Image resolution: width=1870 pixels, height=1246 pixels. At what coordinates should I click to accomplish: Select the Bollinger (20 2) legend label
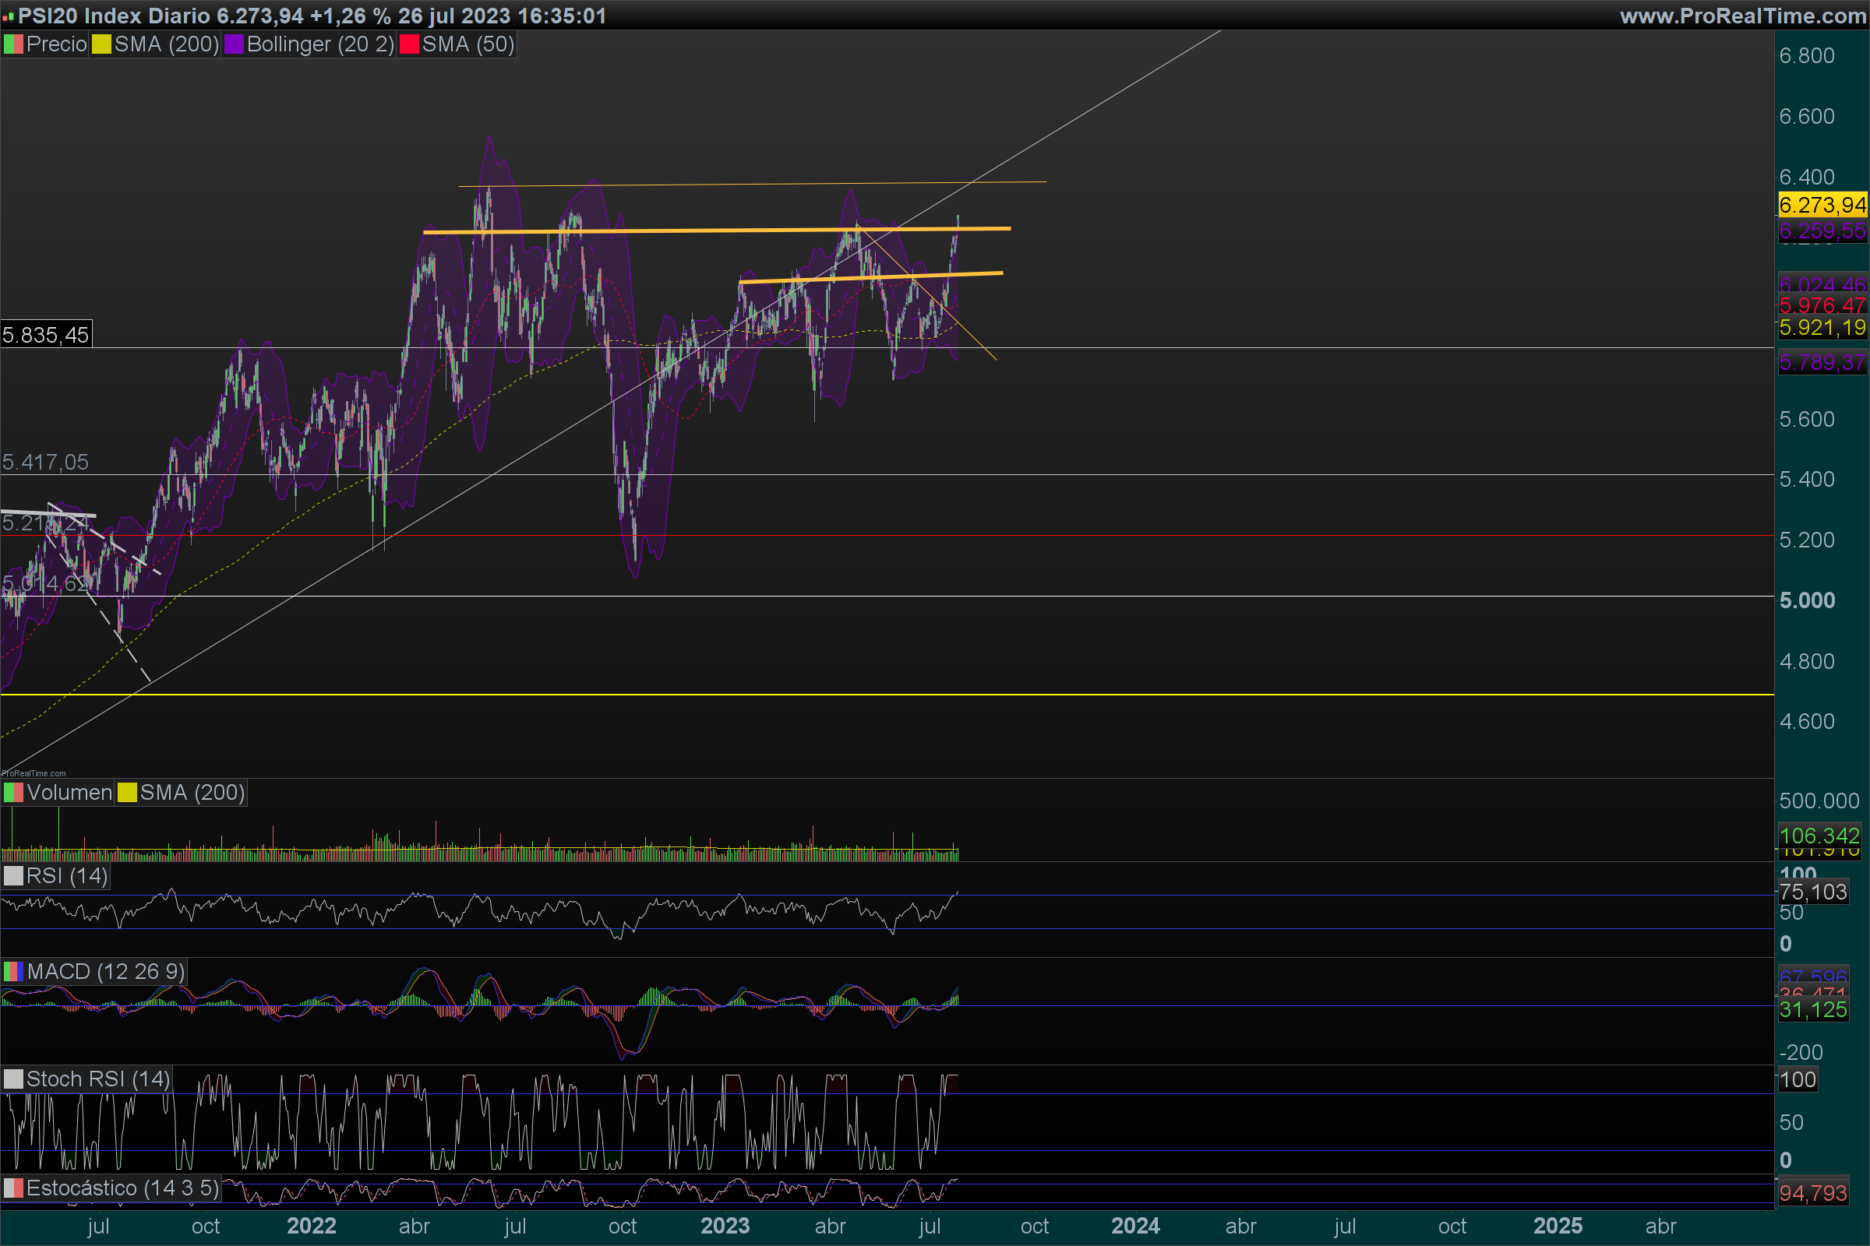click(x=319, y=44)
